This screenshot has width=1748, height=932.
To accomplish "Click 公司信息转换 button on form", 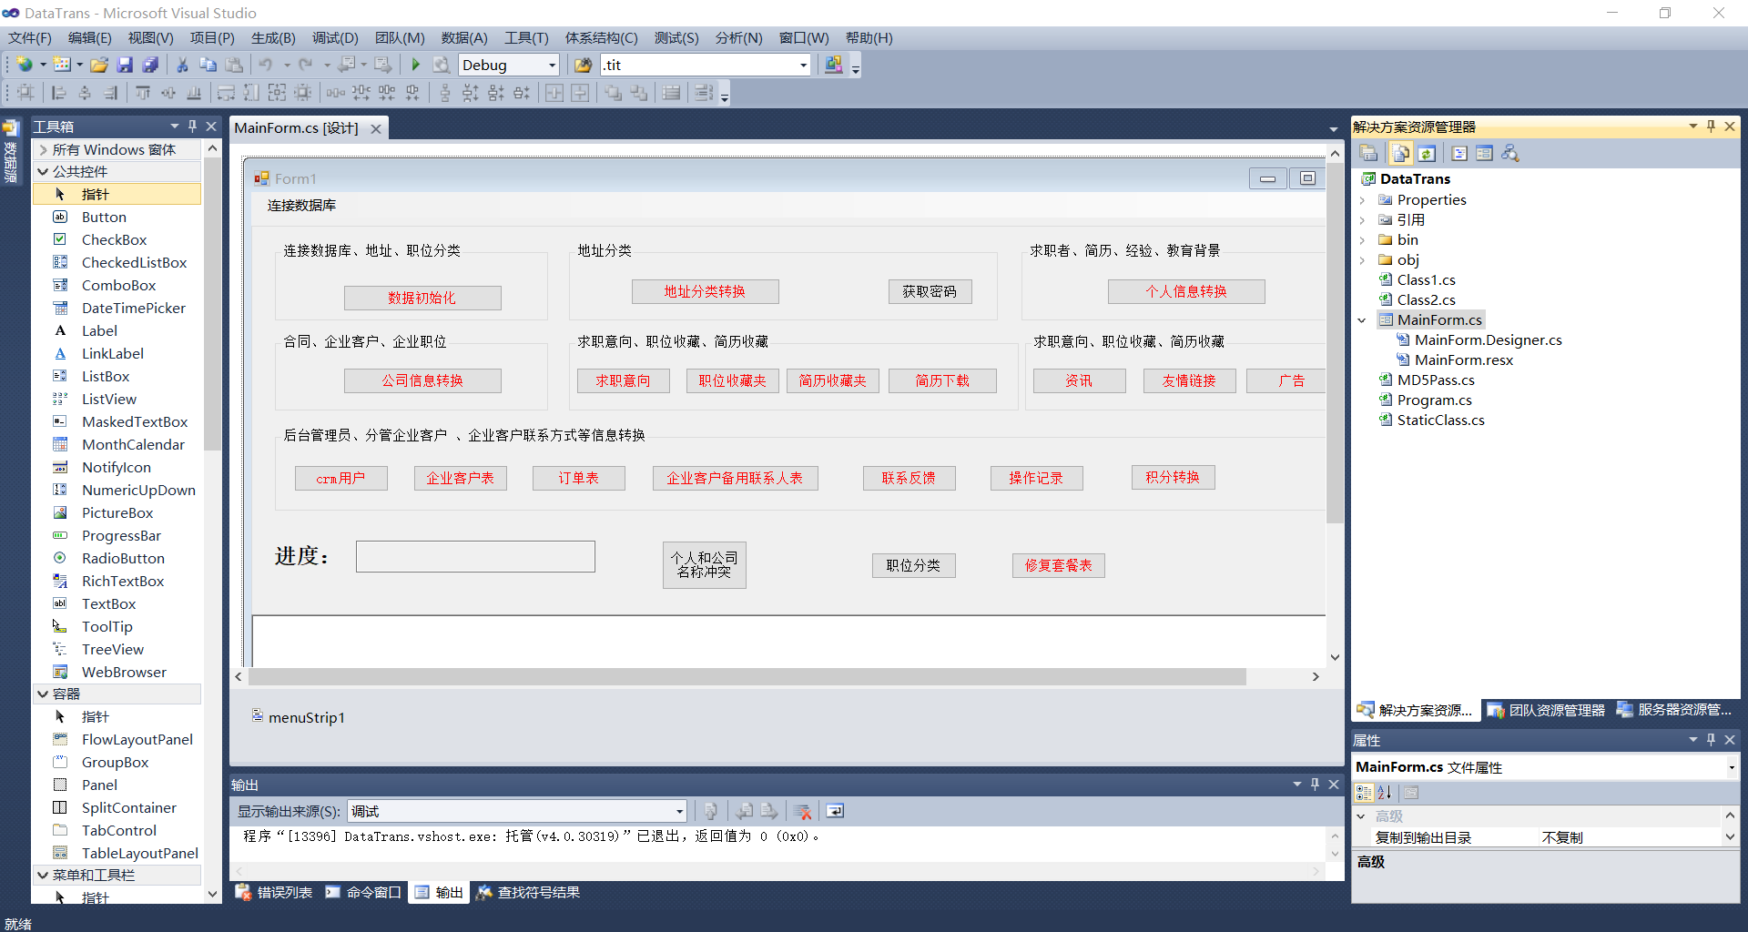I will [x=422, y=380].
